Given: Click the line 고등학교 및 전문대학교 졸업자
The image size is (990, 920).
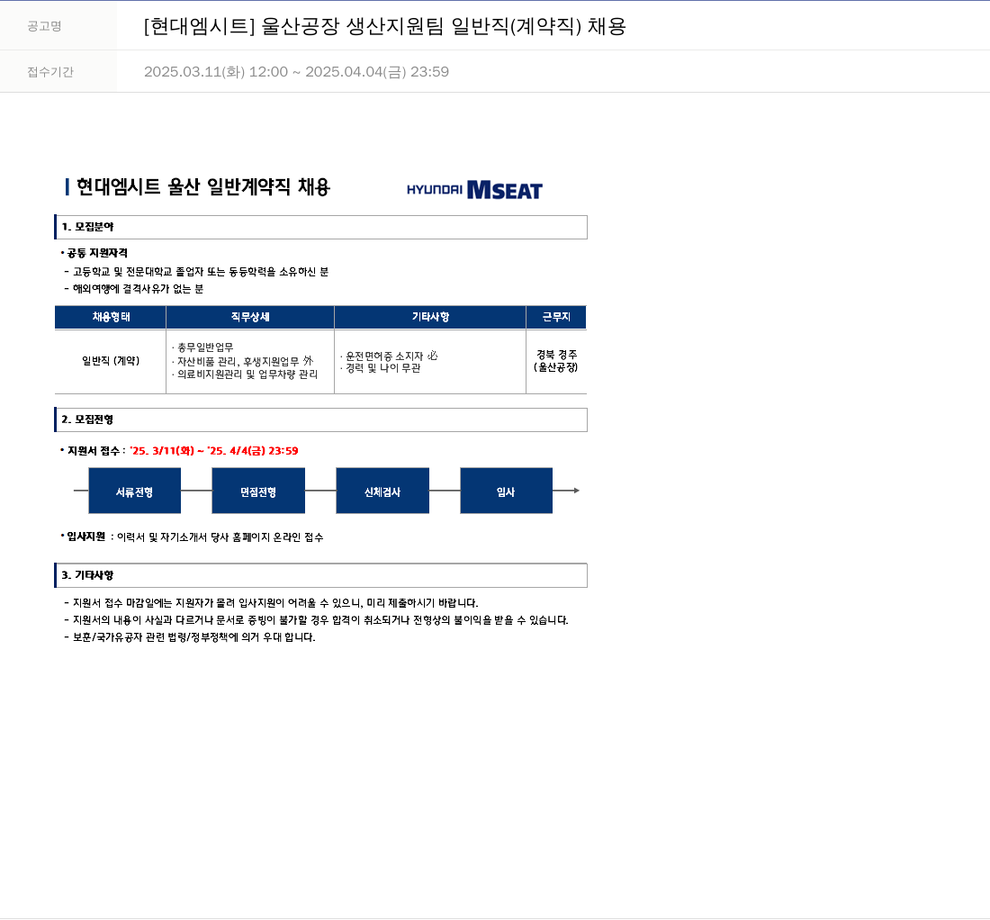Looking at the screenshot, I should click(200, 272).
